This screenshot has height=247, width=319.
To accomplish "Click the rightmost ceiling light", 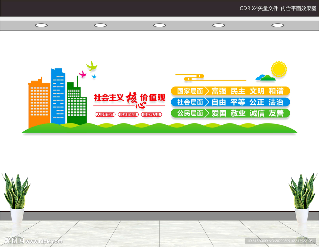I will [x=278, y=26].
